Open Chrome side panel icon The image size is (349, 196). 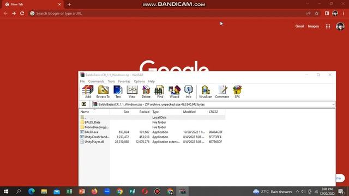pyautogui.click(x=327, y=13)
